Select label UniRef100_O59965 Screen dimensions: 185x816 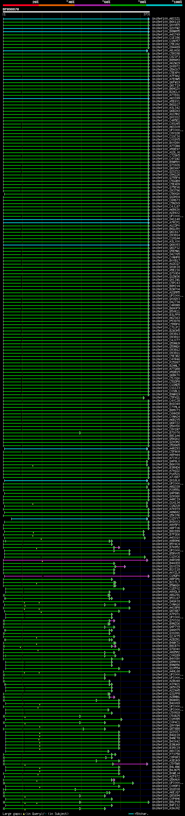click(166, 445)
